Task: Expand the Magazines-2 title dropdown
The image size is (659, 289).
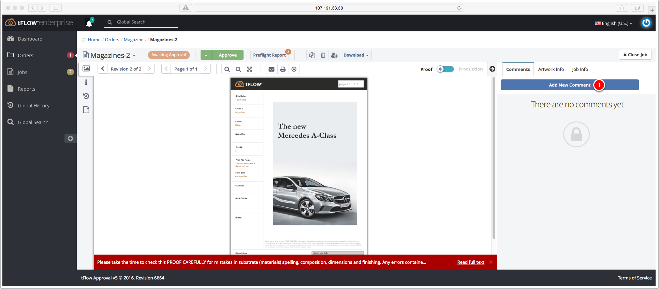Action: coord(134,55)
